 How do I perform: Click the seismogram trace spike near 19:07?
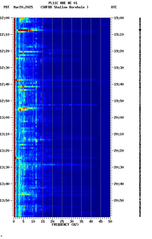[140, 30]
